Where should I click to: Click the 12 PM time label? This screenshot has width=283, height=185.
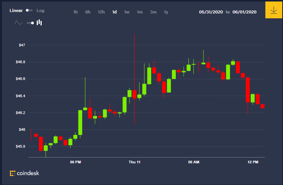[253, 162]
